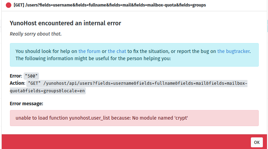Click the pink error message box background

[x=222, y=118]
